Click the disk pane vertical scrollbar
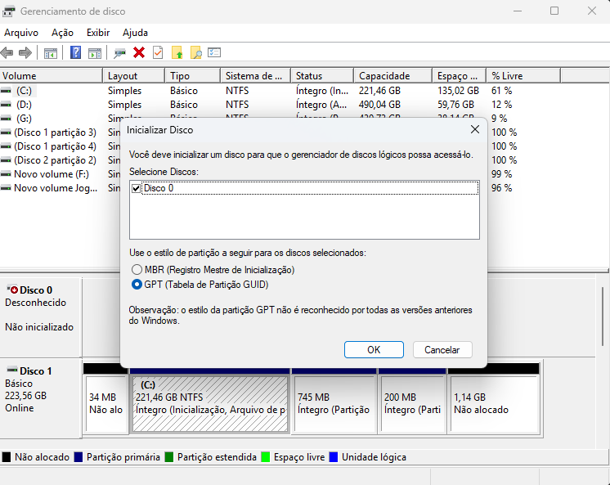Viewport: 610px width, 485px height. (603, 316)
